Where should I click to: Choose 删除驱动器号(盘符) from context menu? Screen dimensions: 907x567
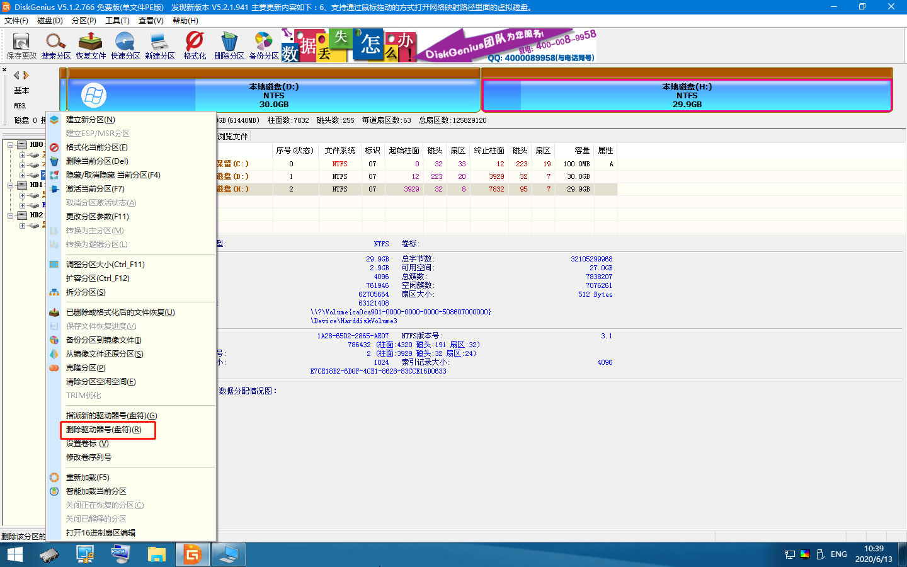tap(104, 430)
